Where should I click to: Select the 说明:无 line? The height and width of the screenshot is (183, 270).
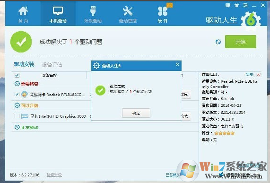click(209, 139)
